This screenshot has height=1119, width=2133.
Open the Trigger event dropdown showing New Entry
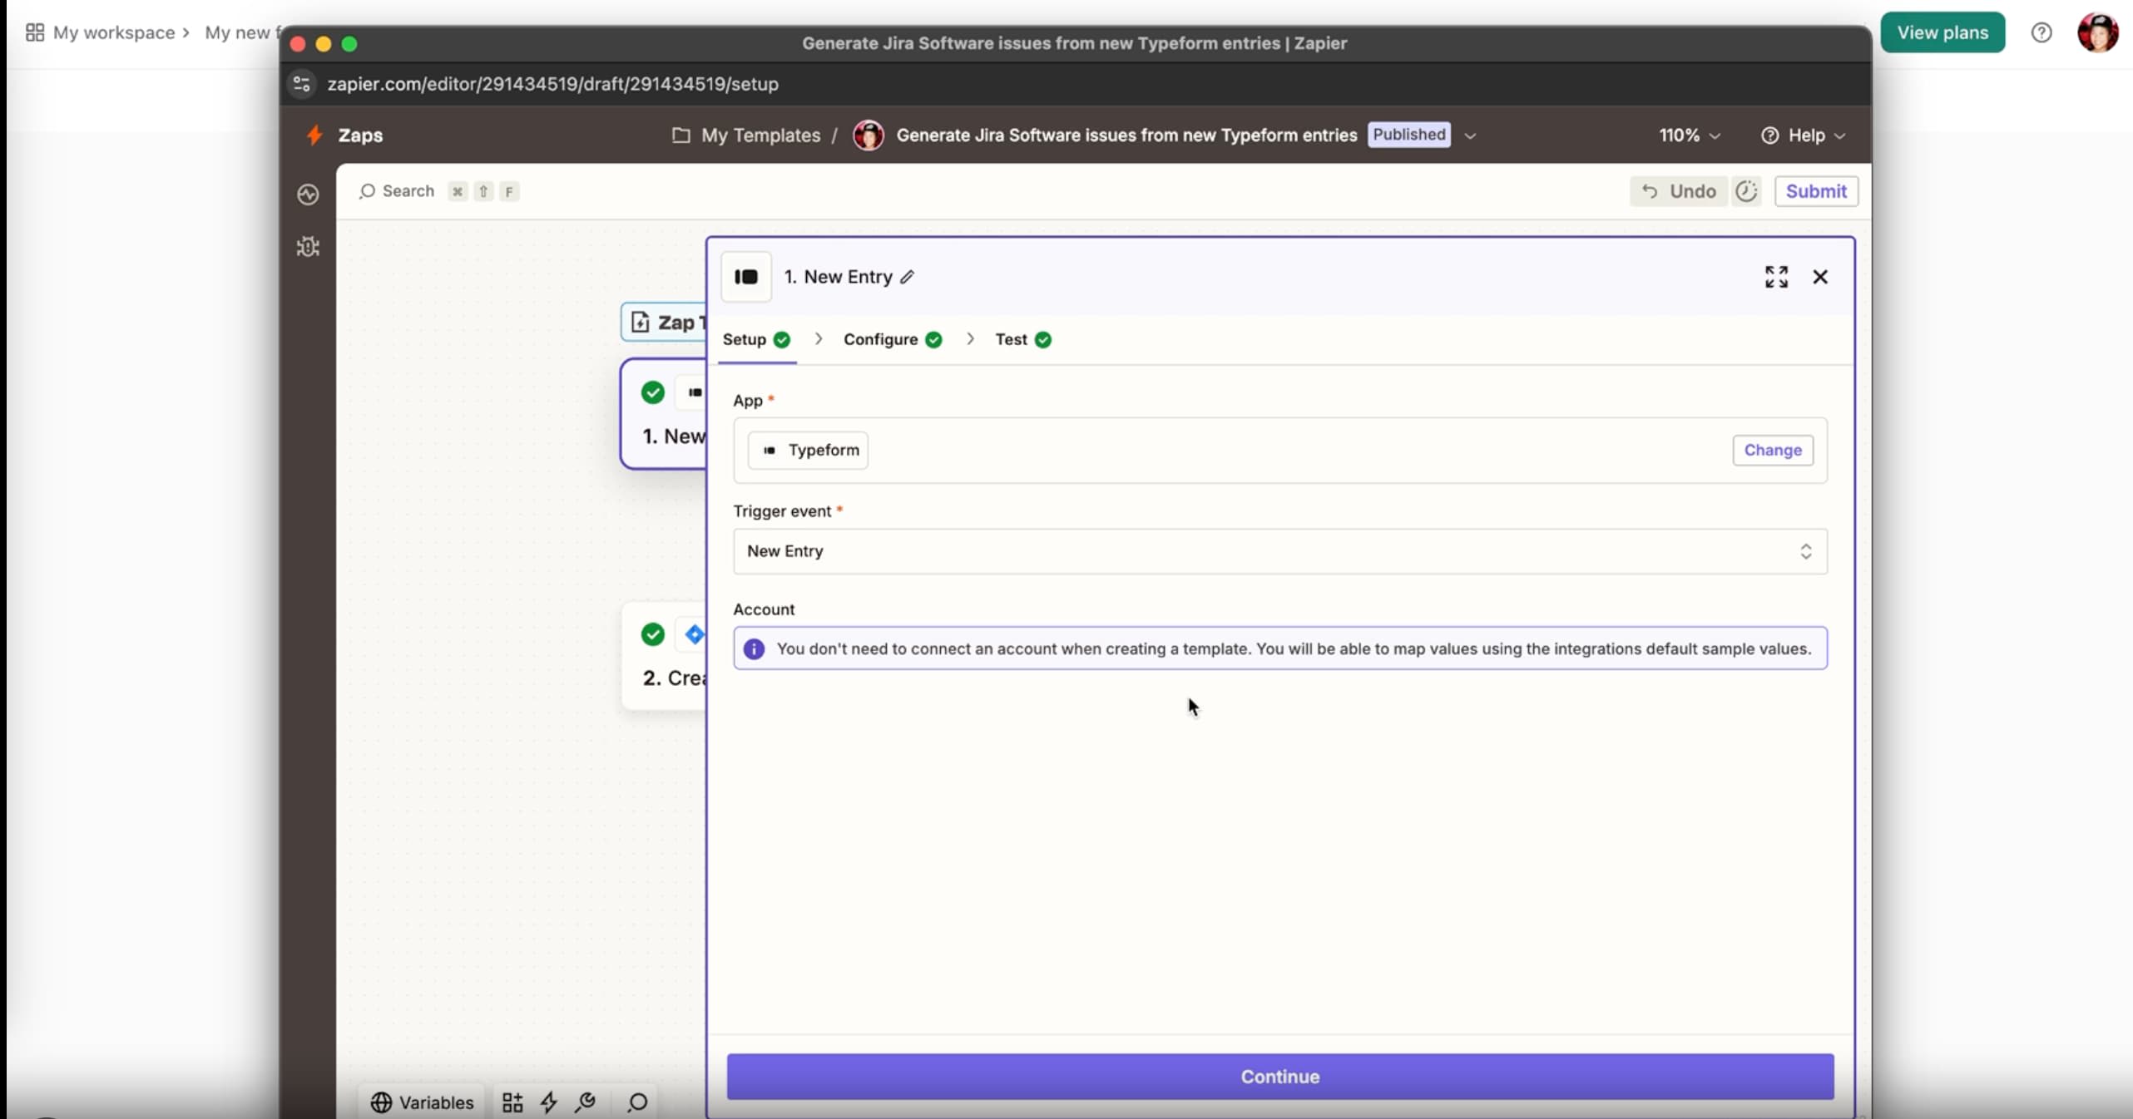pos(1280,551)
